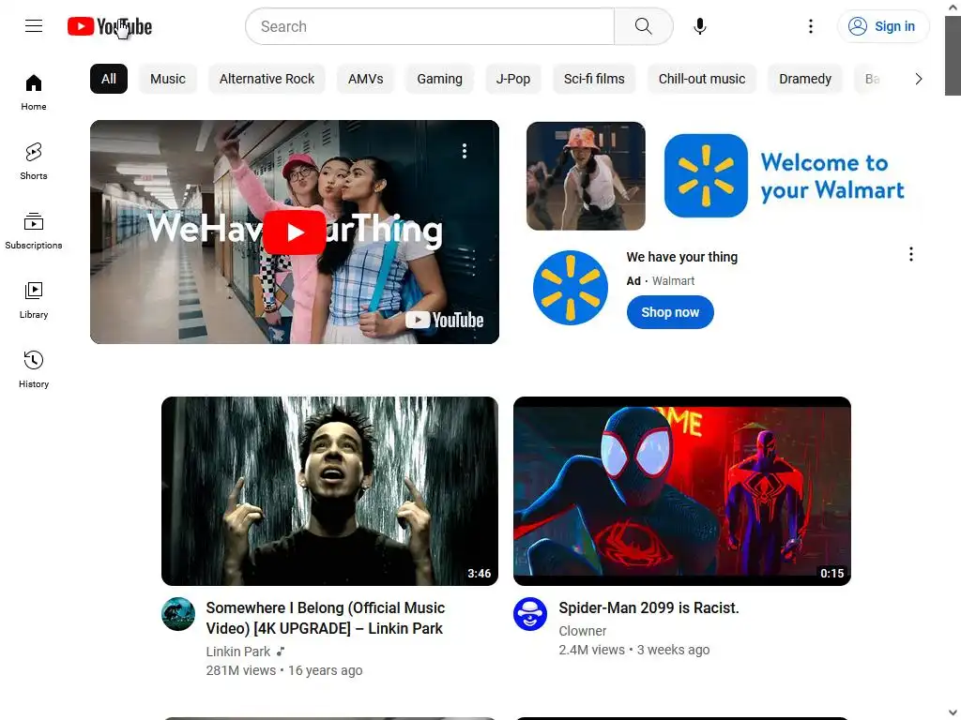Select the J-Pop filter chip
The height and width of the screenshot is (720, 961).
(x=513, y=79)
